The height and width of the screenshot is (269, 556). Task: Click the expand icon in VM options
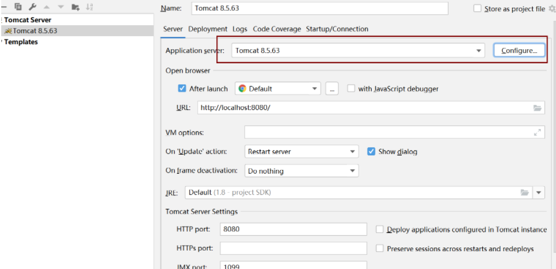pyautogui.click(x=538, y=132)
